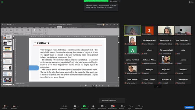195x110 pixels.
Task: Click Create to ECM icon in ribbon
Action: [x=11, y=31]
